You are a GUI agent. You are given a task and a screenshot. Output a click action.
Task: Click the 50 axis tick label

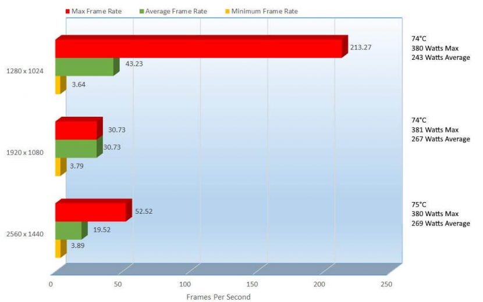[118, 284]
